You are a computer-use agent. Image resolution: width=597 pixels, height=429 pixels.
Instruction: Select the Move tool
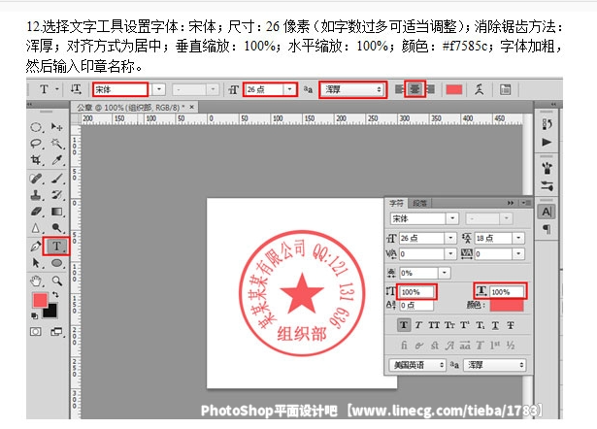coord(56,127)
